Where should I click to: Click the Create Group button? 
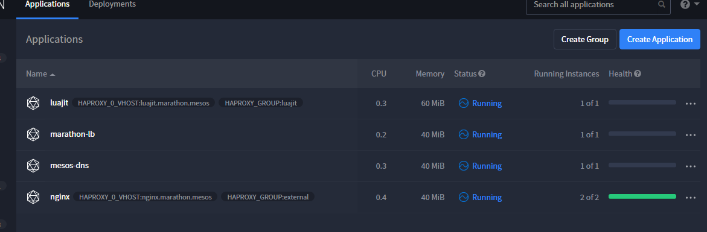tap(585, 40)
